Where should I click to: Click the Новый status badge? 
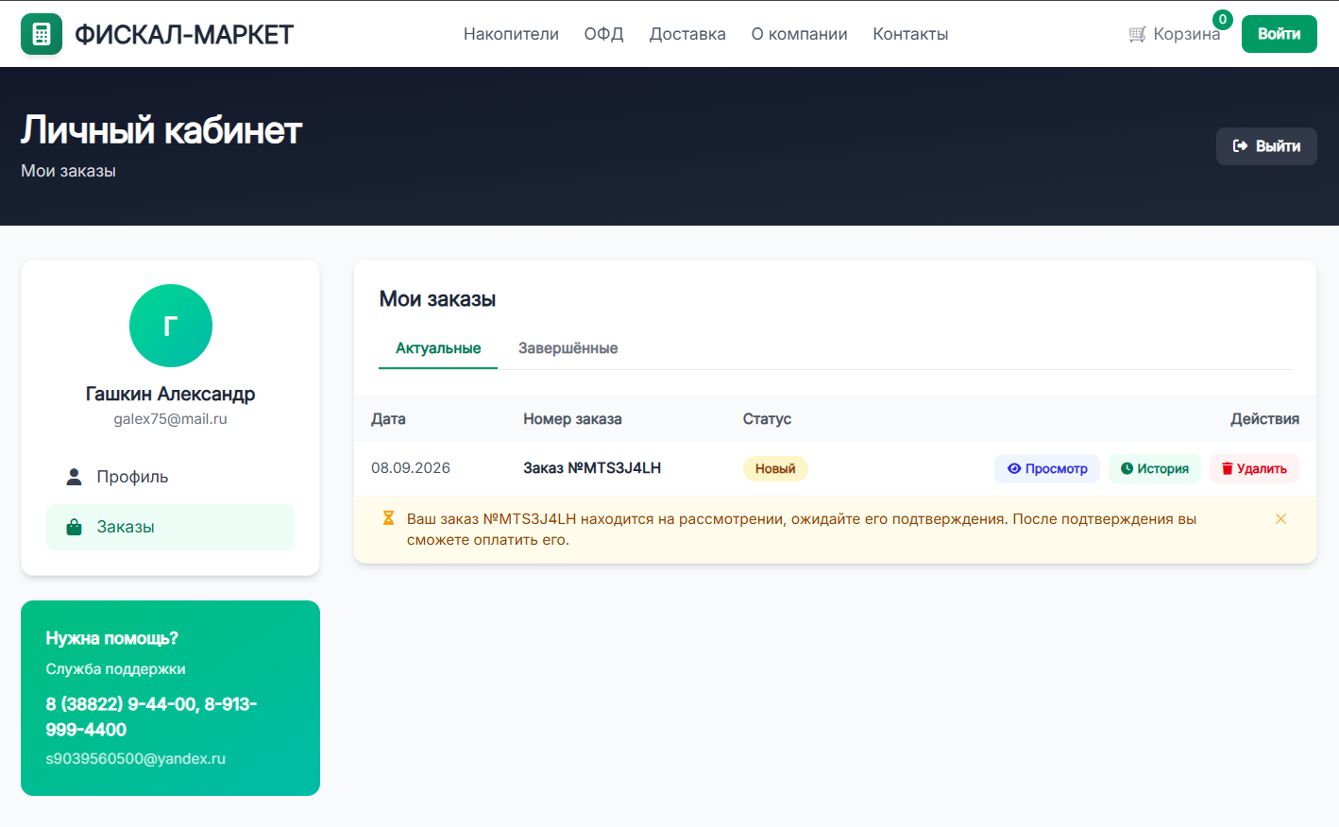pyautogui.click(x=775, y=469)
